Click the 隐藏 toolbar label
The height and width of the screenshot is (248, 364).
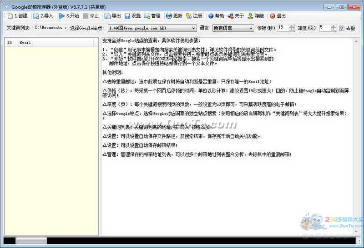click(259, 16)
